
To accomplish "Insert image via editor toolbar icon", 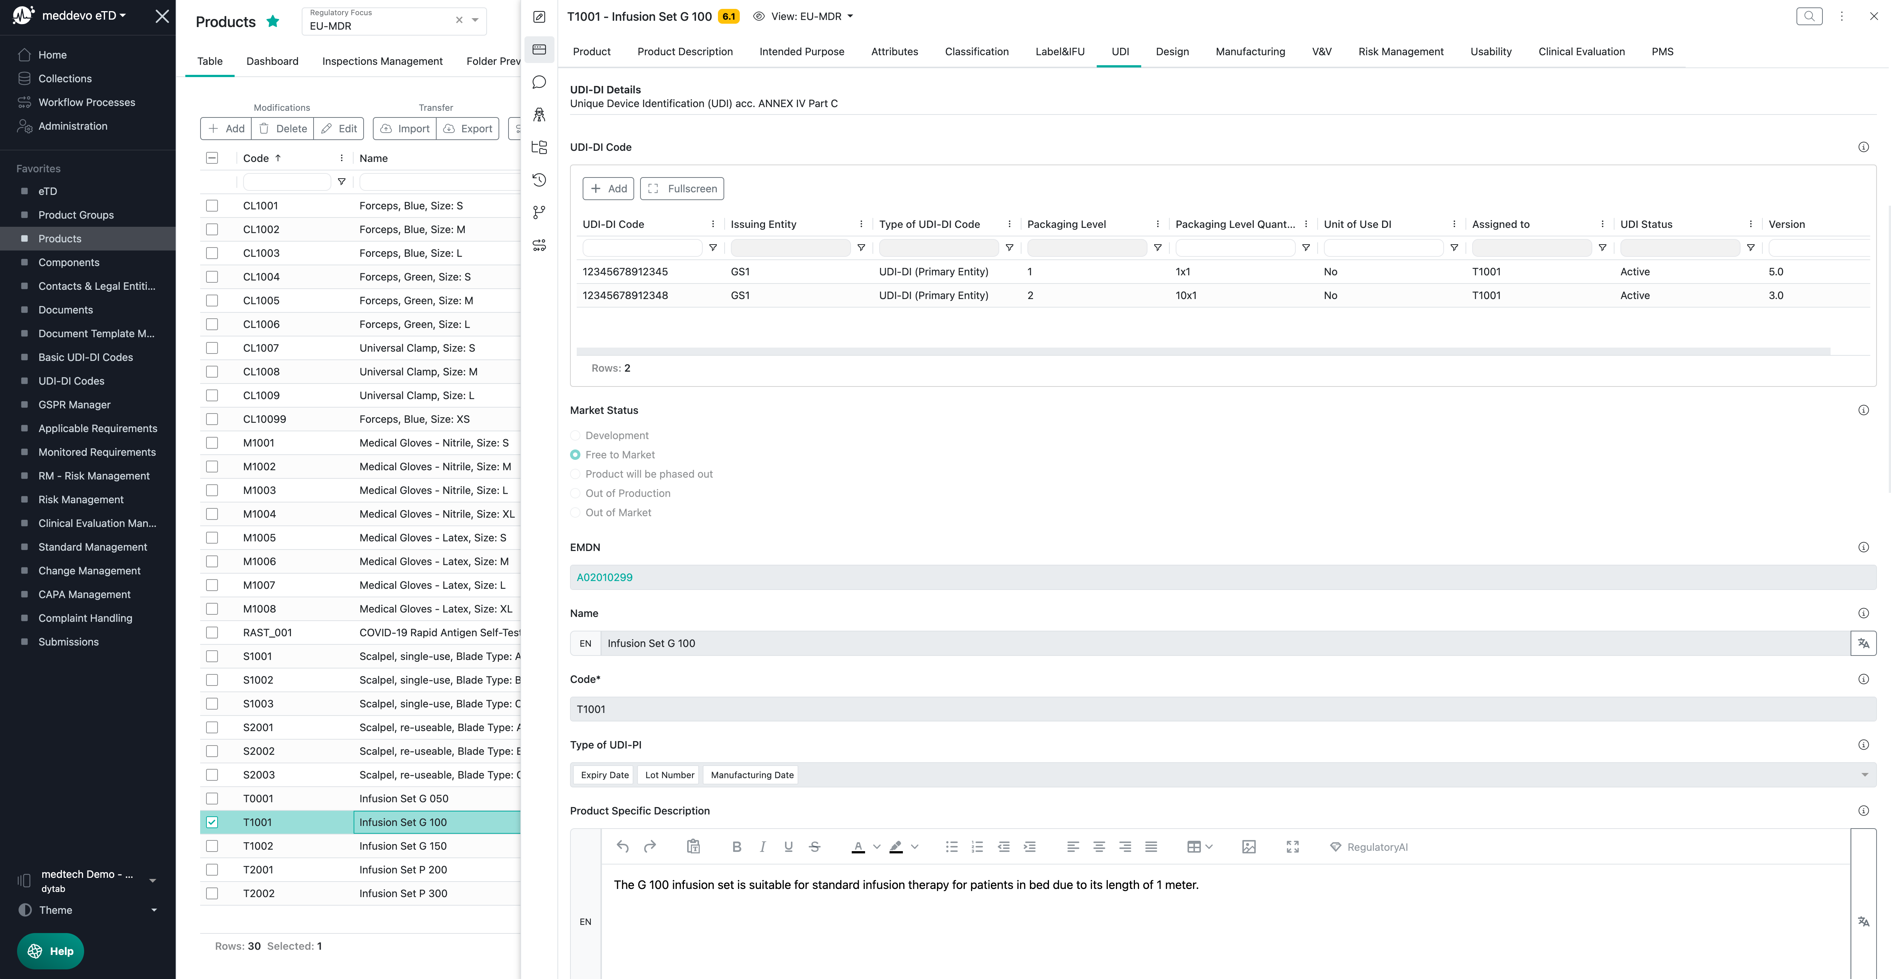I will 1249,847.
